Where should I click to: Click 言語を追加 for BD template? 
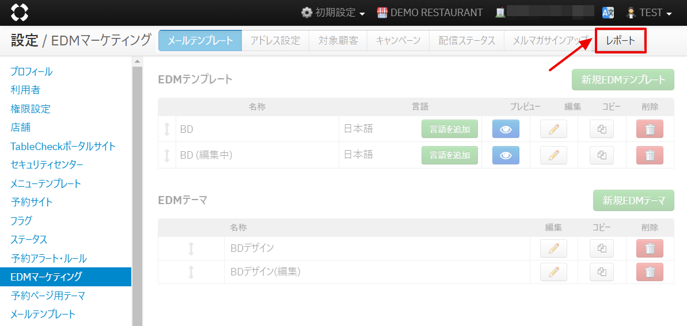pos(449,129)
